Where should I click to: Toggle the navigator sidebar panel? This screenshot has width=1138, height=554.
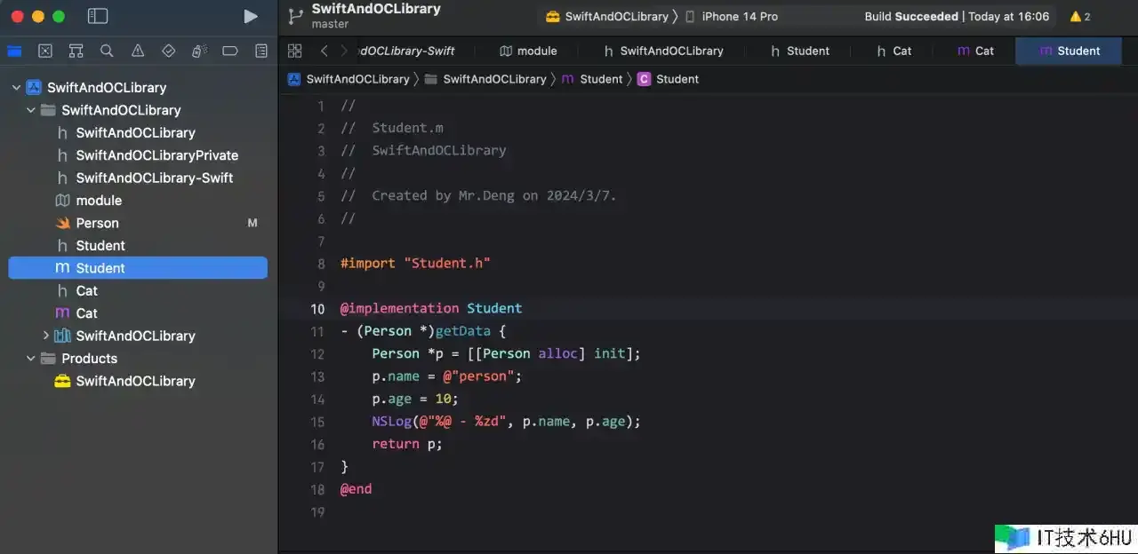coord(98,16)
